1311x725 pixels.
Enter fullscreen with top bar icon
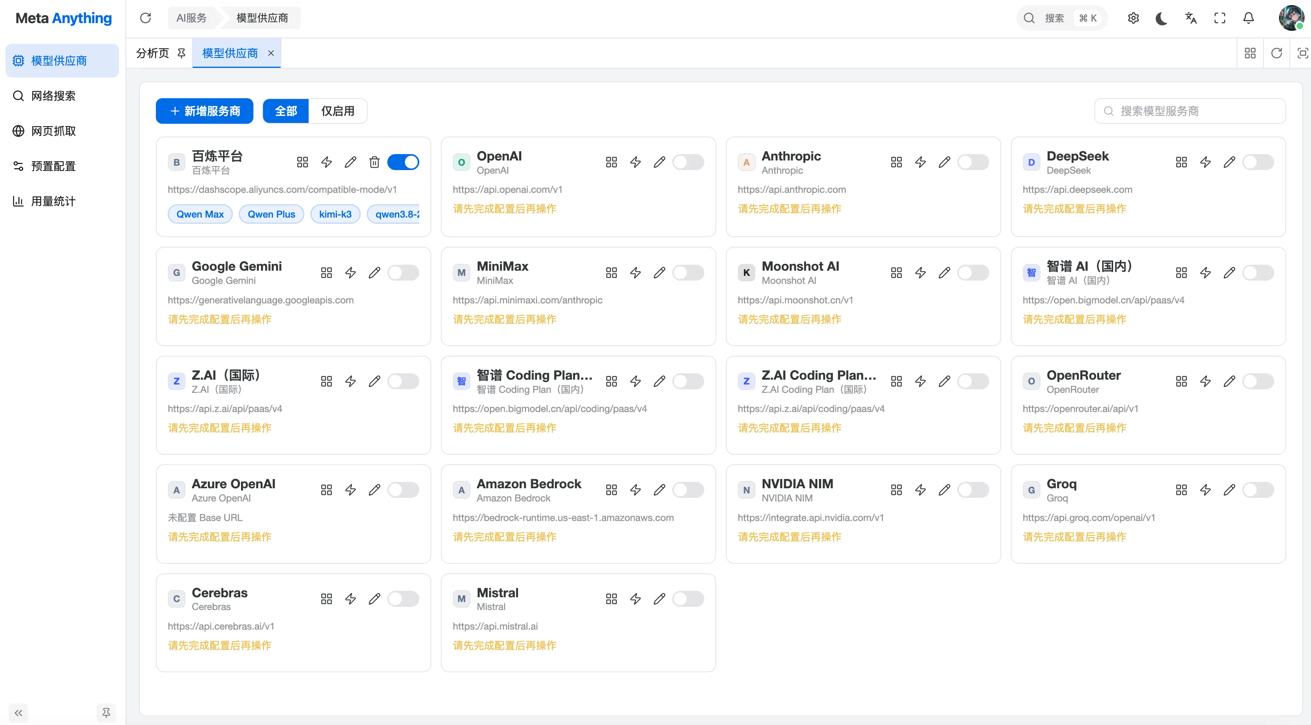coord(1219,18)
